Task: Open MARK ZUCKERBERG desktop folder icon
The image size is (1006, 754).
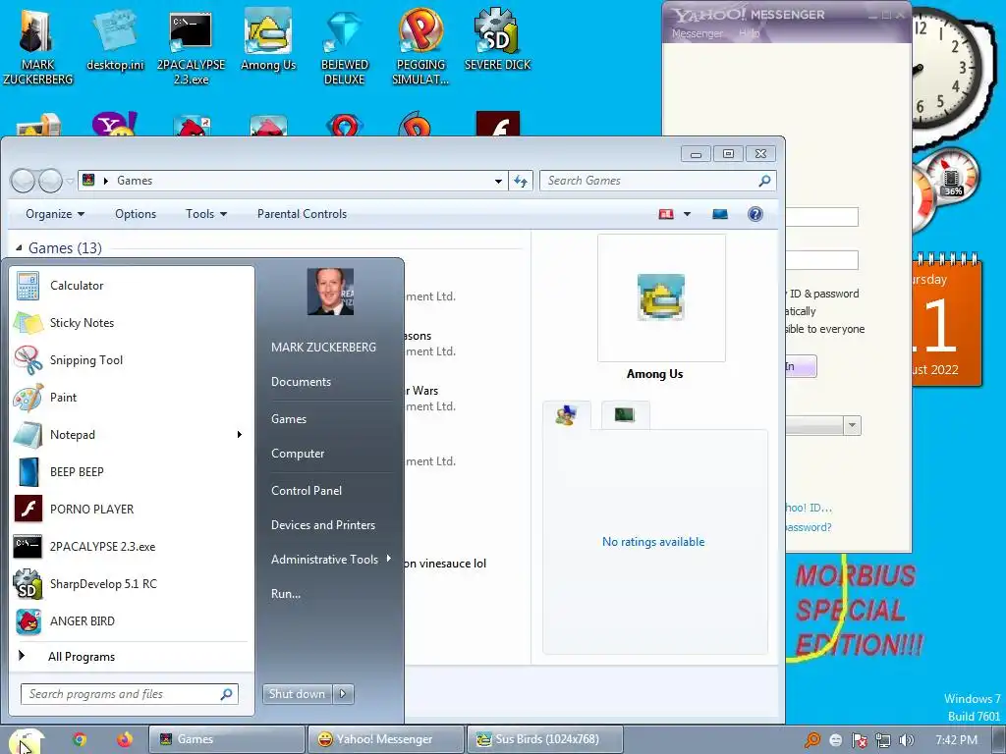Action: pos(38,45)
